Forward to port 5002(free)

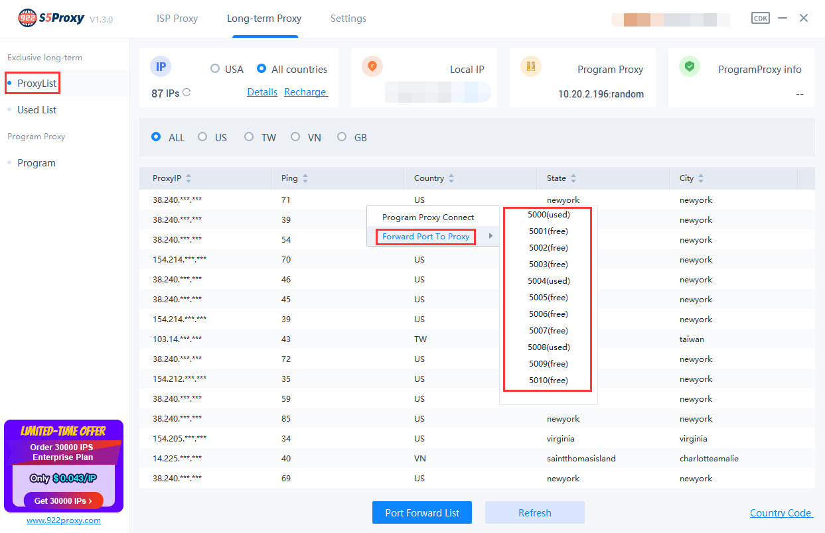[x=548, y=248]
